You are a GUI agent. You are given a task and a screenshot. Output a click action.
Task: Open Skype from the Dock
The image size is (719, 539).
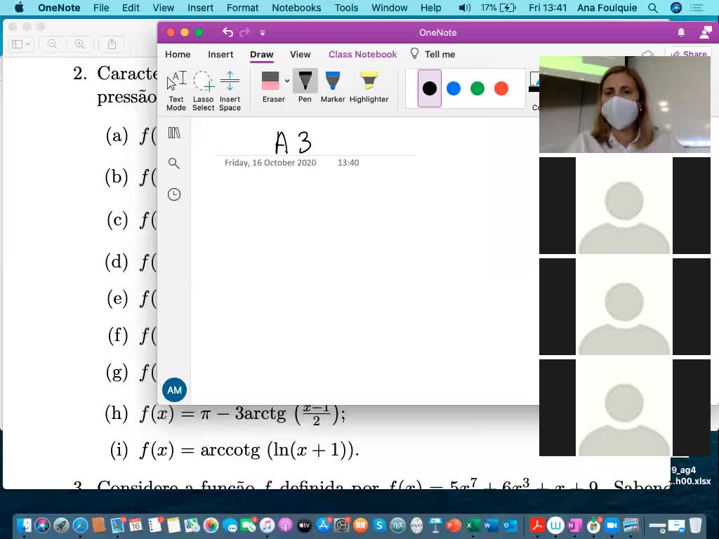click(378, 525)
